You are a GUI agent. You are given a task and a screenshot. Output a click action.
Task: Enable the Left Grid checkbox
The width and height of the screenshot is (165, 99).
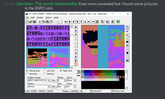click(x=45, y=71)
